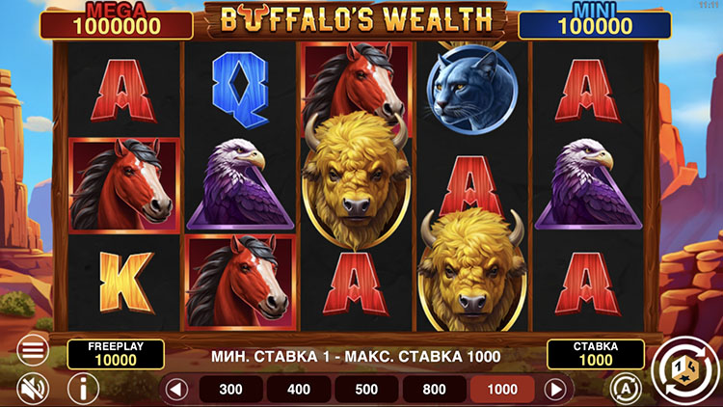The image size is (723, 407).
Task: Click the yellow K symbol on reel one
Action: pos(125,283)
